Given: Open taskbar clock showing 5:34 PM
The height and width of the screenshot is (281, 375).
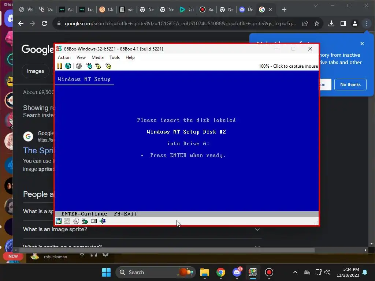Looking at the screenshot, I should click(348, 272).
